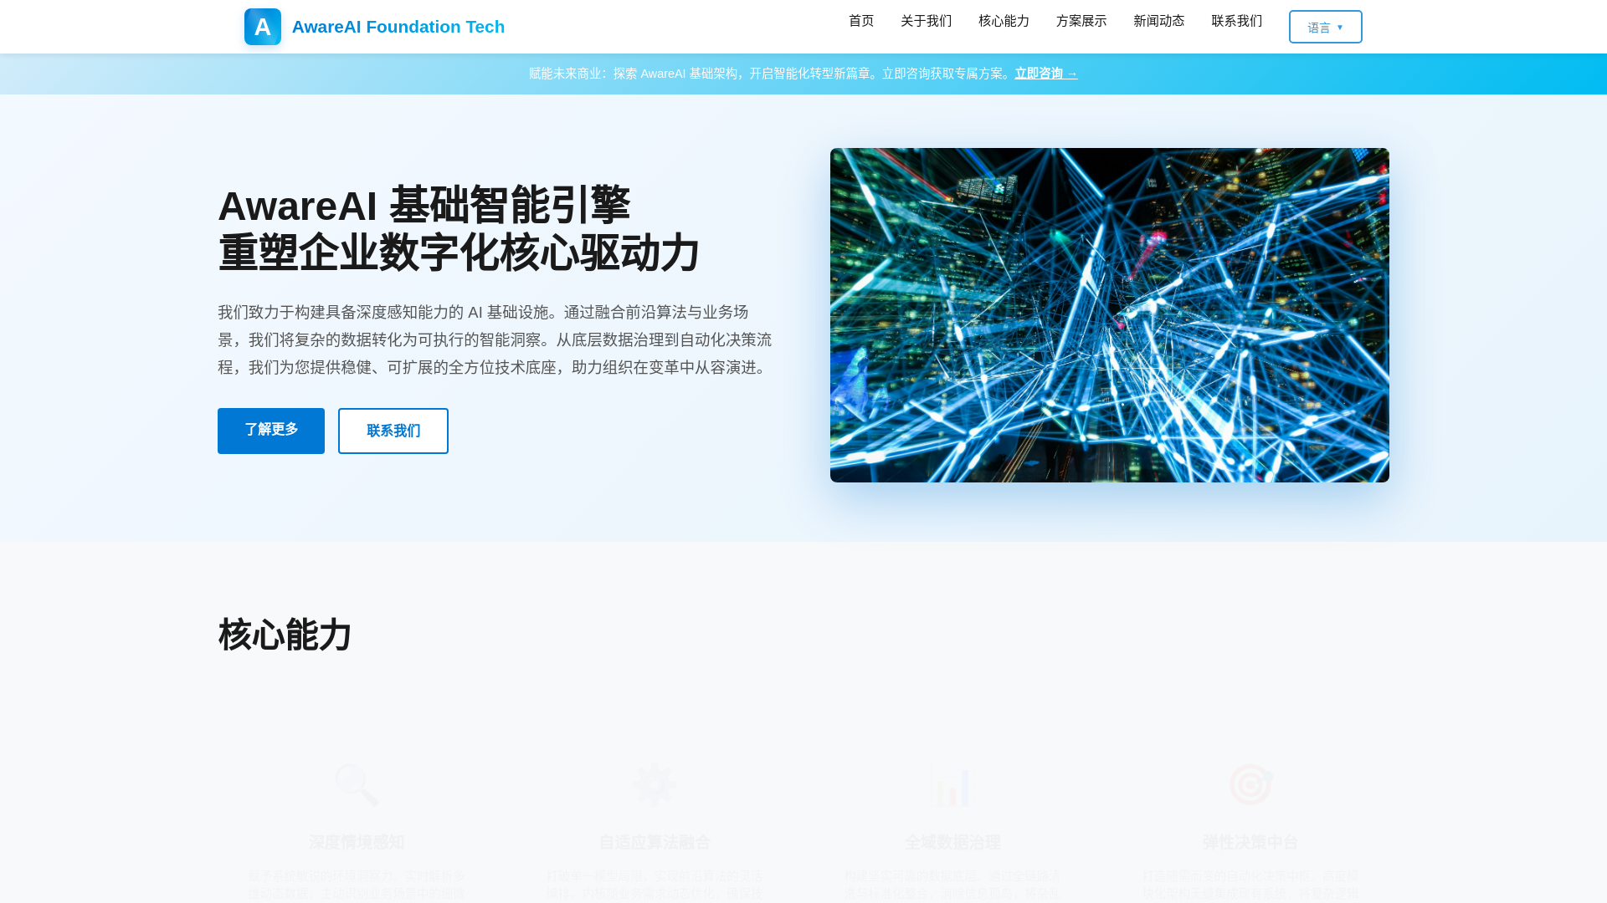
Task: Select the 弹性决策中台 card title
Action: [x=1250, y=842]
